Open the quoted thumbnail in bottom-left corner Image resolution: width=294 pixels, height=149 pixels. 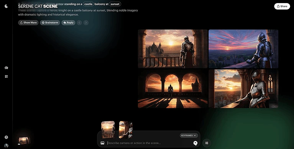(x=24, y=141)
